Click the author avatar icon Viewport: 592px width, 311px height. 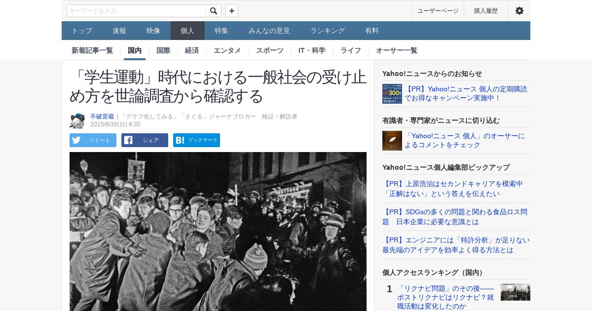[x=77, y=120]
